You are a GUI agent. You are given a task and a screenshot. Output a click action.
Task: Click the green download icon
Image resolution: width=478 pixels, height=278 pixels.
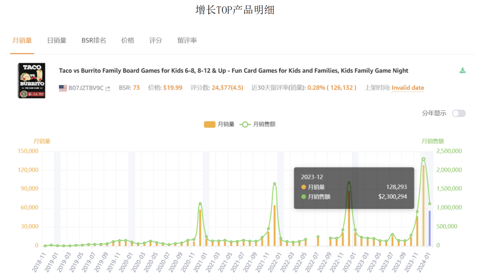point(463,71)
